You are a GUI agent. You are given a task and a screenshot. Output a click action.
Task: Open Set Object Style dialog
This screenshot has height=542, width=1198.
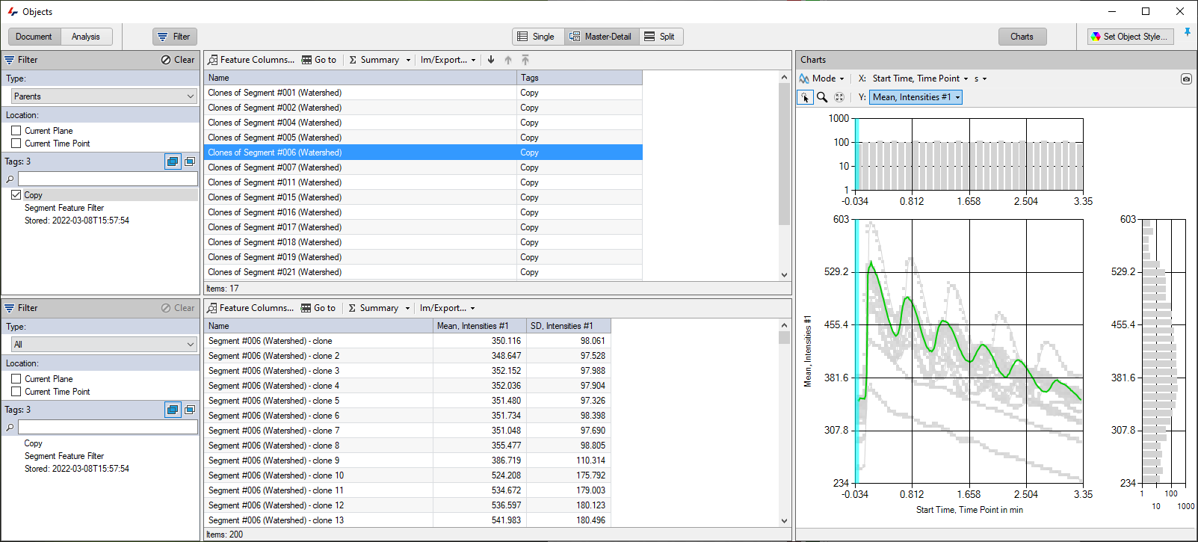(1130, 37)
